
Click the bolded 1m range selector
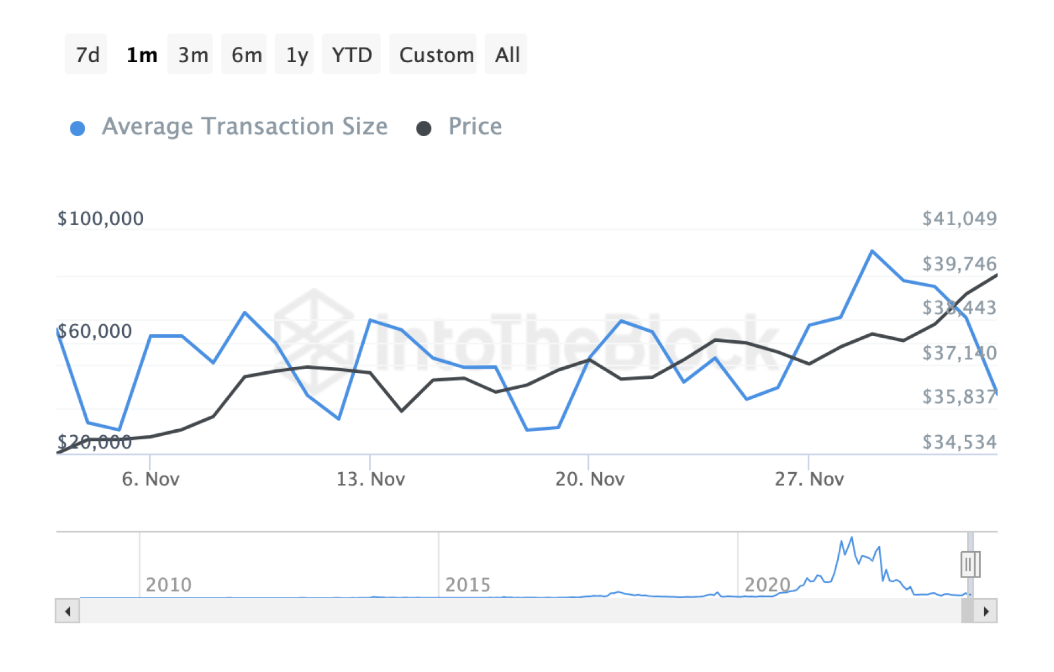point(141,54)
